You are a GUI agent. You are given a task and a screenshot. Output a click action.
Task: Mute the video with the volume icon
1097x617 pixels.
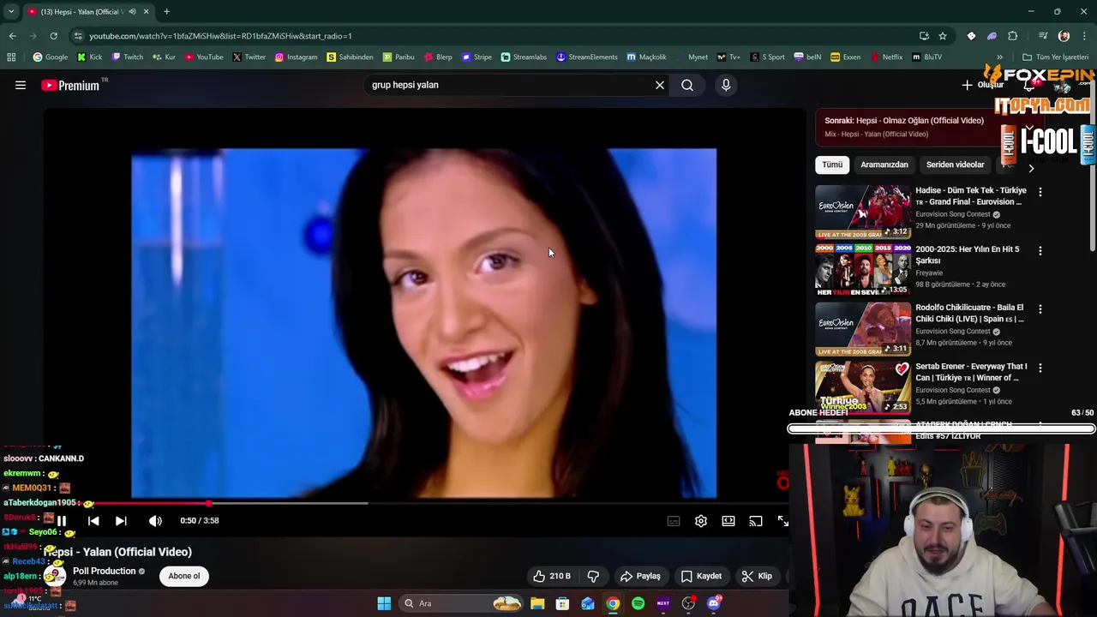(155, 521)
